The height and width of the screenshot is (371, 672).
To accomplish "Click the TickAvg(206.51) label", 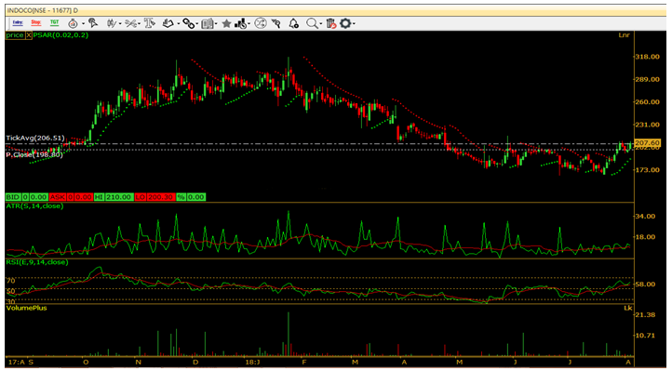I will (x=35, y=139).
